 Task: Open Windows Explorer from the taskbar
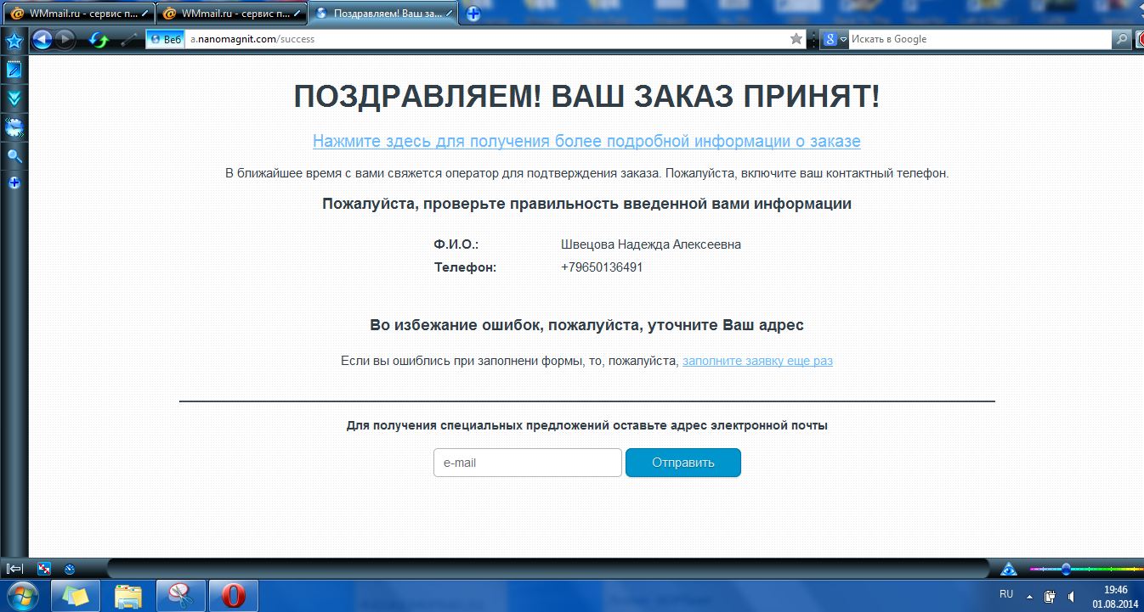tap(128, 596)
